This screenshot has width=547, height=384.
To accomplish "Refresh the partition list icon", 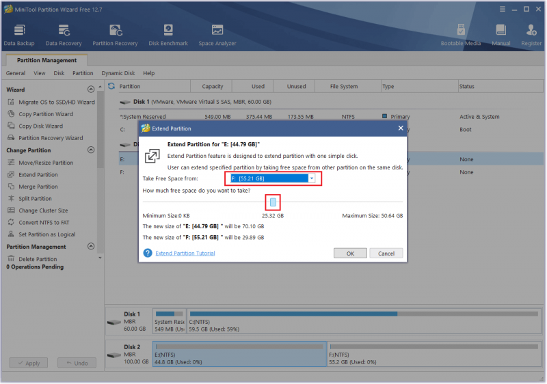I will pyautogui.click(x=111, y=86).
